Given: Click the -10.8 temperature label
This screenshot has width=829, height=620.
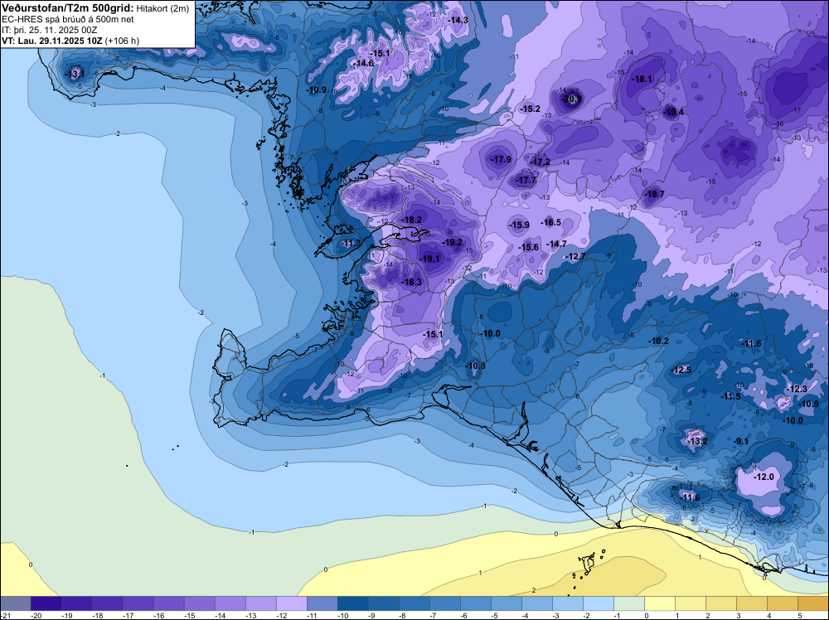Looking at the screenshot, I should pos(475,366).
